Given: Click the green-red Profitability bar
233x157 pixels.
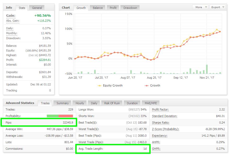Looking at the screenshot, I should (x=60, y=116).
